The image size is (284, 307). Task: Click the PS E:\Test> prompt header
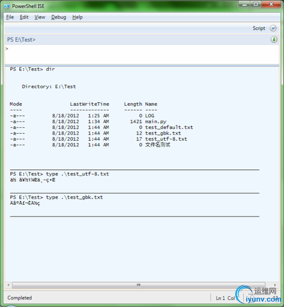[21, 40]
